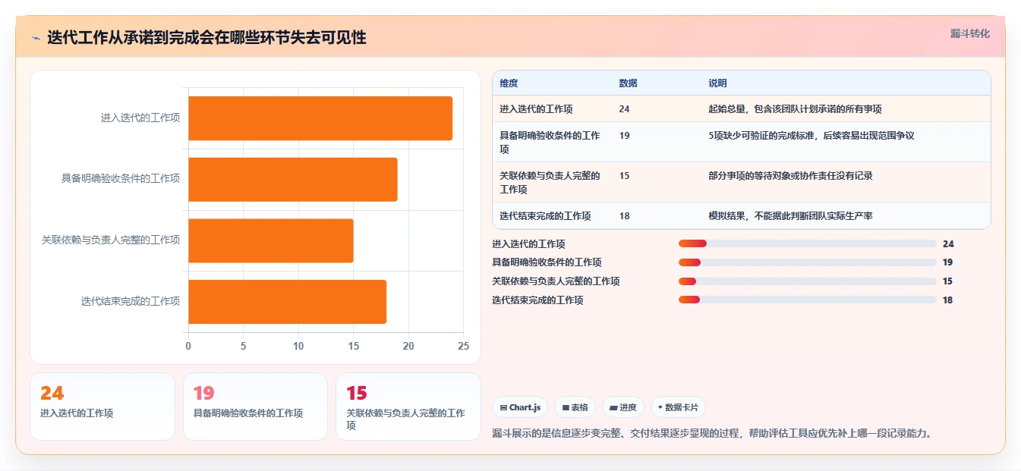Click the table data value 18
Screen dimensions: 1021x471
point(624,216)
